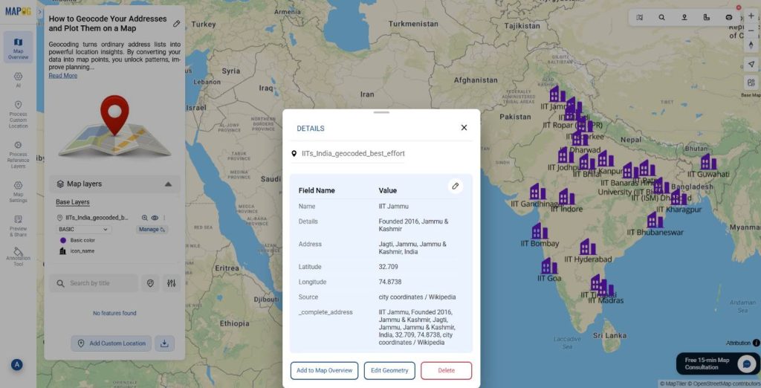Click the map view icon in top toolbar
The image size is (761, 388).
click(x=640, y=18)
